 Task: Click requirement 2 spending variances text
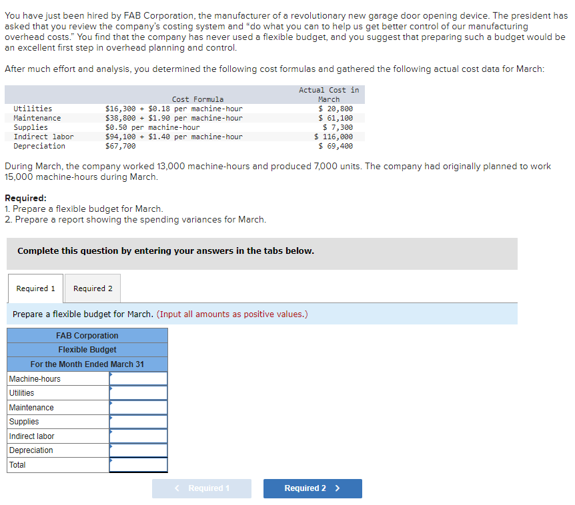(135, 219)
